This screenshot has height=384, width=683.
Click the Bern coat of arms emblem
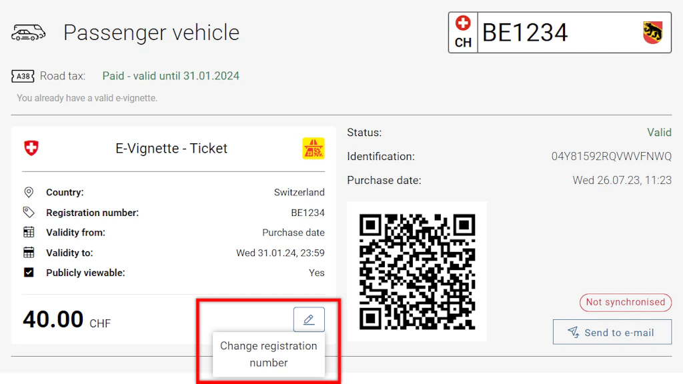(652, 31)
